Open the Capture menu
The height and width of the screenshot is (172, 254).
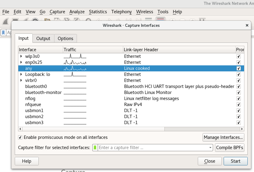click(57, 12)
